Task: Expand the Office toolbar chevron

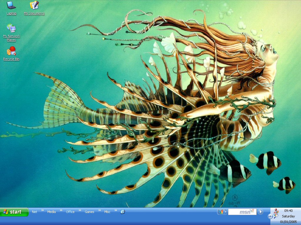Action: pos(80,210)
